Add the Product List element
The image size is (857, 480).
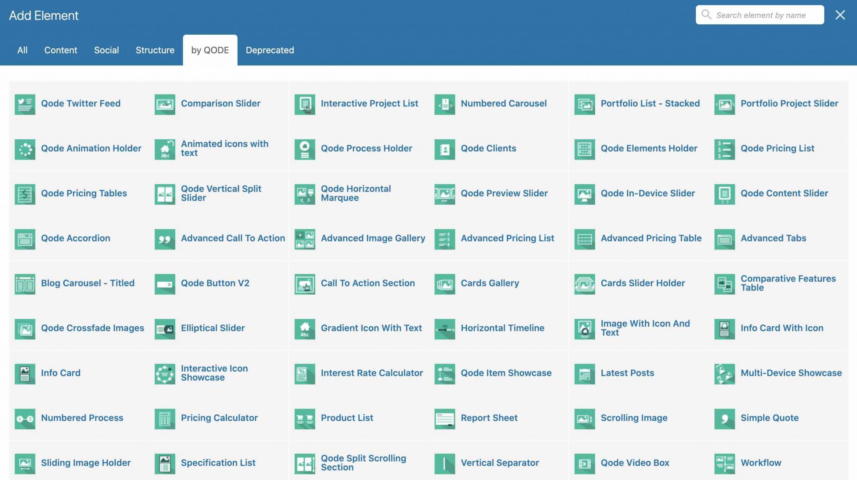359,418
